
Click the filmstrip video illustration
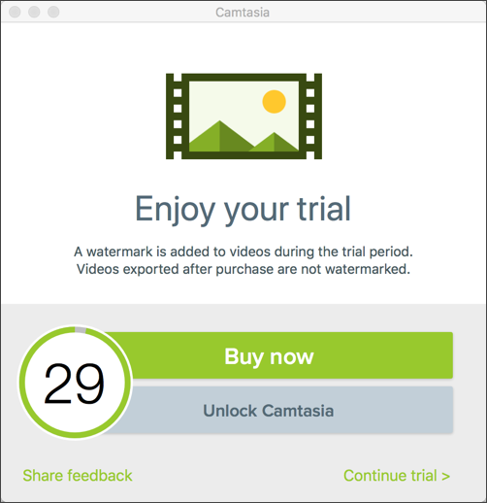click(243, 117)
